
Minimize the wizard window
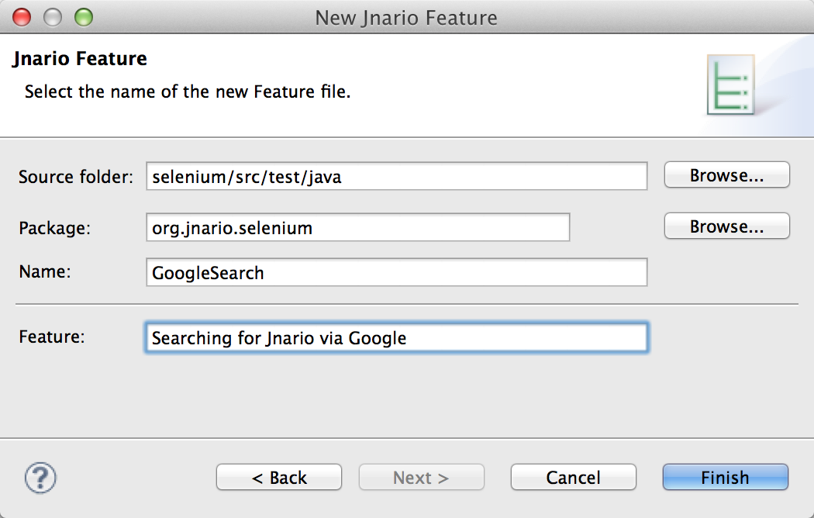(x=52, y=16)
